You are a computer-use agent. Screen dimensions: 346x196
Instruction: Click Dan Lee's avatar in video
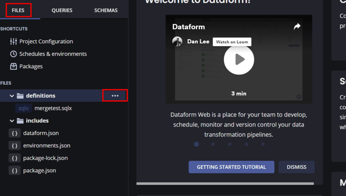[x=177, y=42]
